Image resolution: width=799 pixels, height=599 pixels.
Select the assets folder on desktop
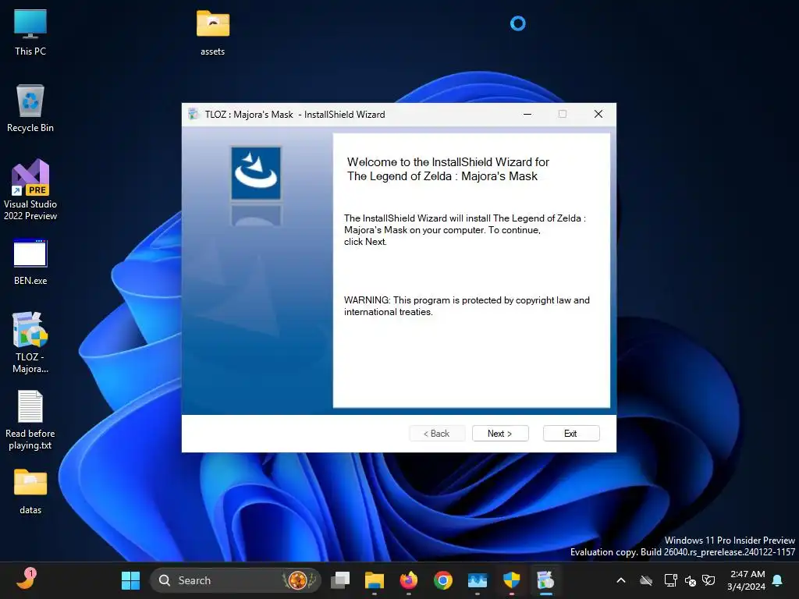pyautogui.click(x=212, y=33)
